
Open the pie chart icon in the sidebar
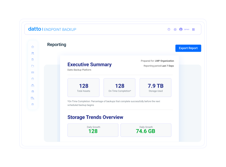point(33,92)
